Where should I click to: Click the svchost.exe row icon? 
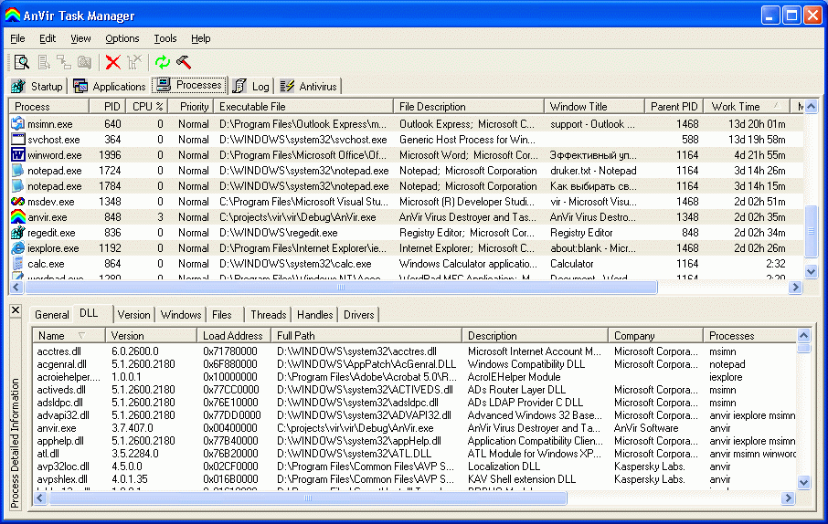[x=18, y=140]
